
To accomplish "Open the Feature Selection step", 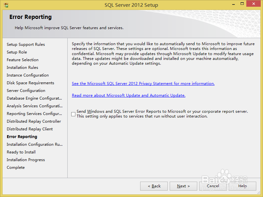I will (x=22, y=60).
